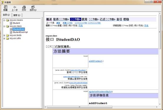The image size is (163, 110).
Task: Click the help icon in the title bar
Action: pos(2,2)
